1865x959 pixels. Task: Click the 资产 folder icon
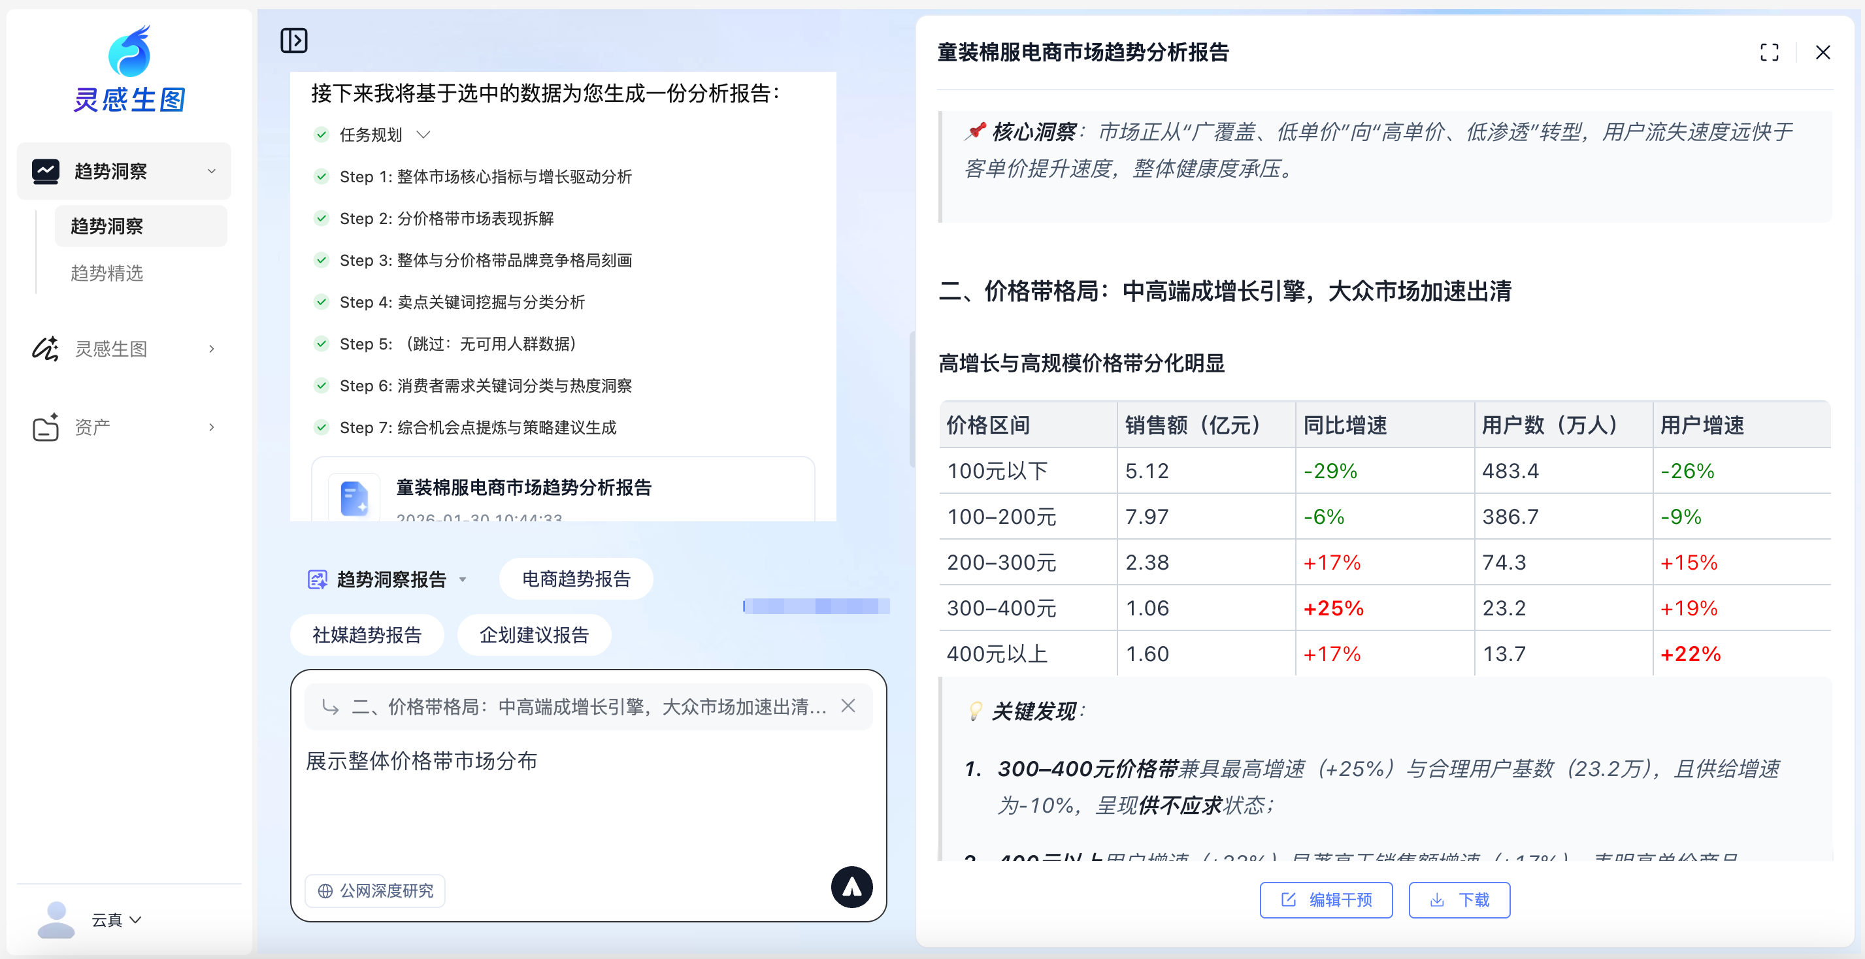point(45,427)
